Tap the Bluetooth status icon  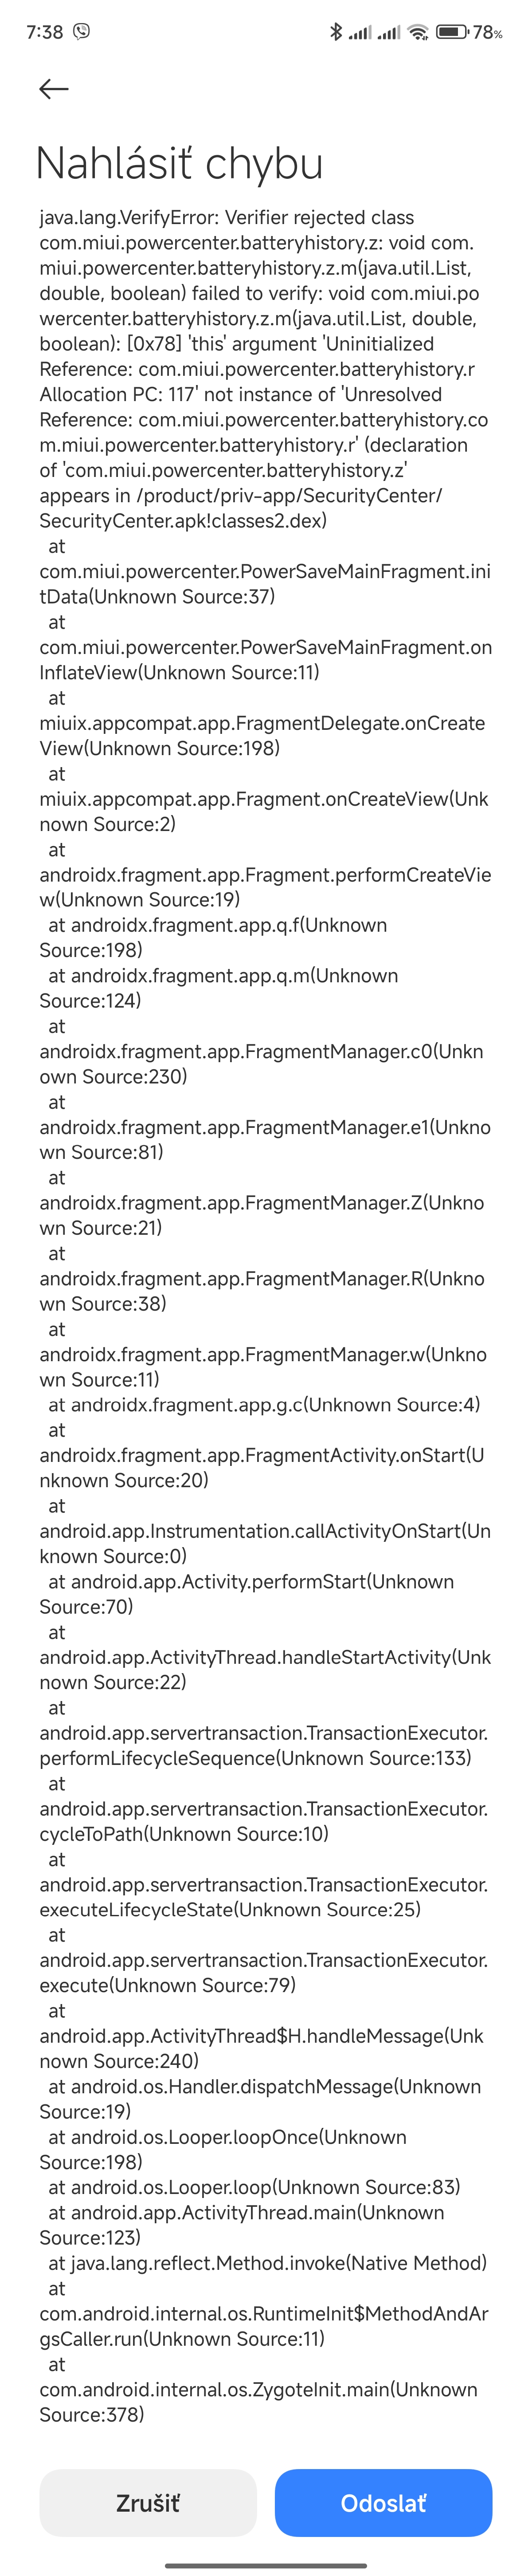click(336, 32)
